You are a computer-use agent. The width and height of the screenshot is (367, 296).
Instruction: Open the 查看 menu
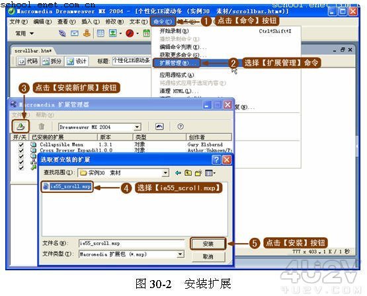pos(67,22)
